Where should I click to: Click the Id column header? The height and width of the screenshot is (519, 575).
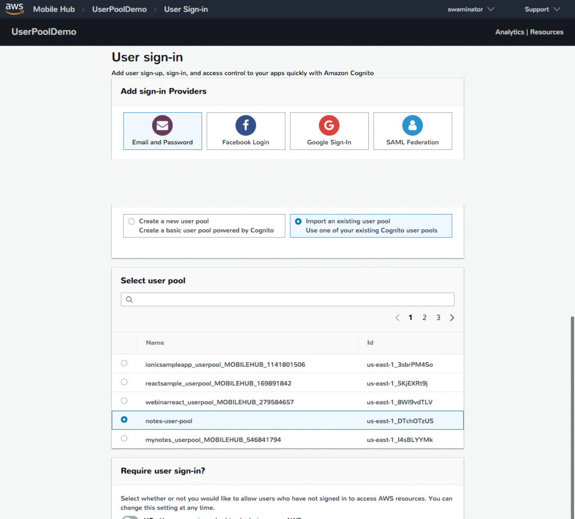point(370,343)
